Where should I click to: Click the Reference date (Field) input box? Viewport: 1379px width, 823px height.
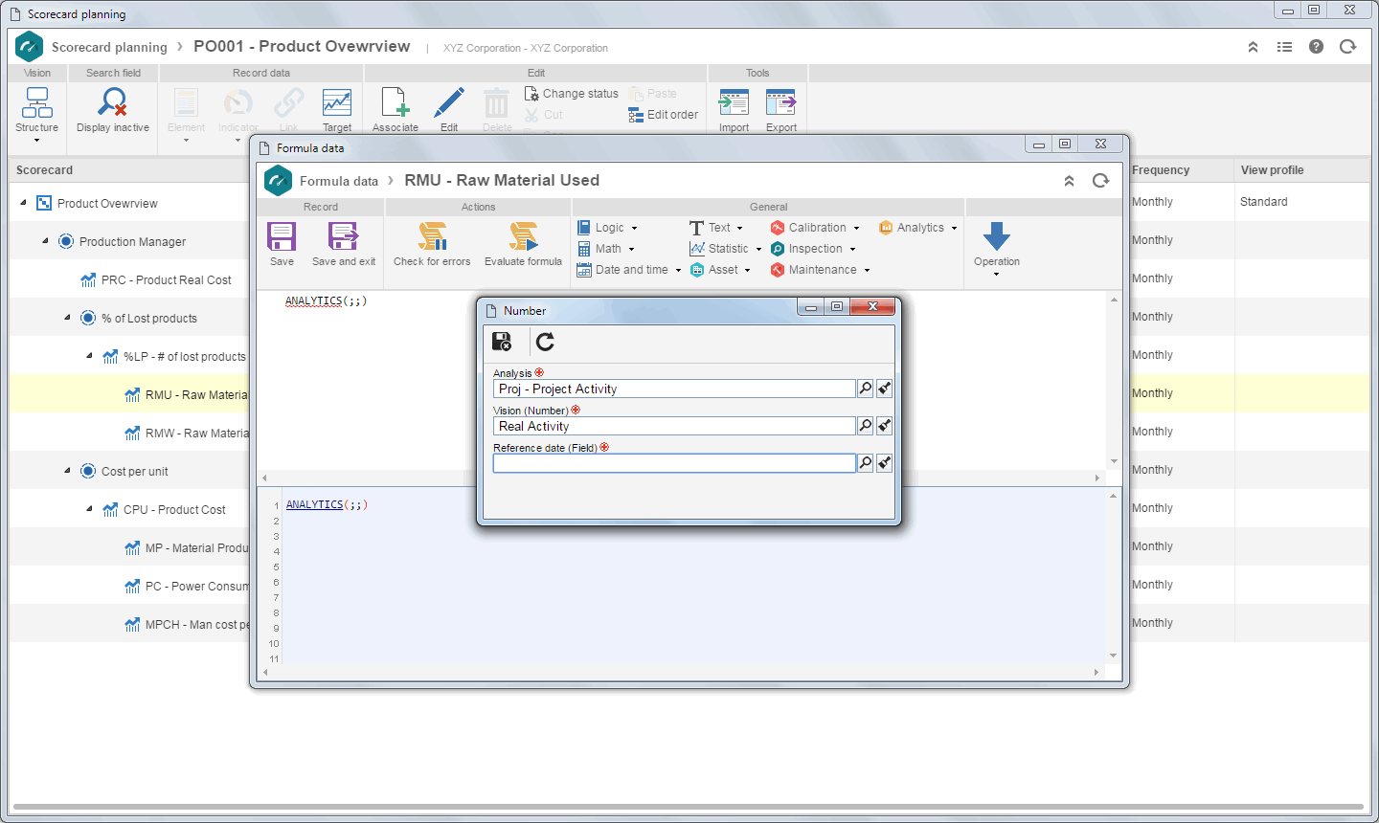674,463
